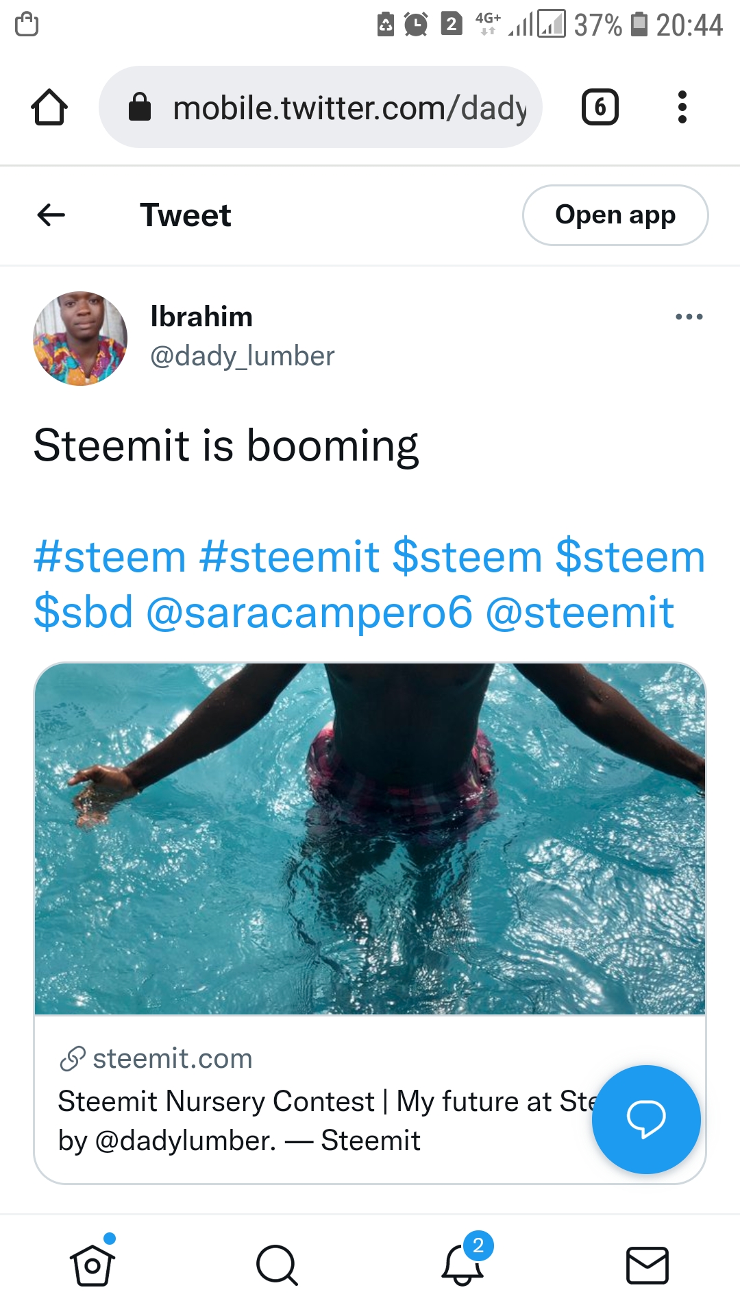The height and width of the screenshot is (1316, 740).
Task: Open tweet options three-dot menu
Action: pyautogui.click(x=689, y=317)
